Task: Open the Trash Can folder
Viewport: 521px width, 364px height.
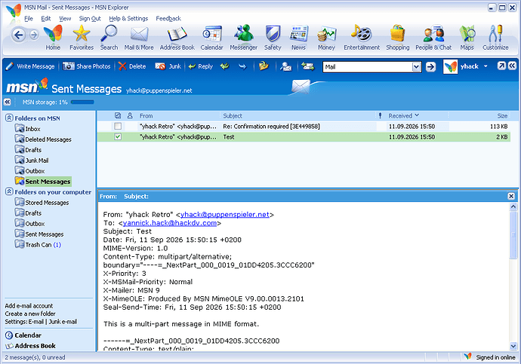Action: click(39, 245)
